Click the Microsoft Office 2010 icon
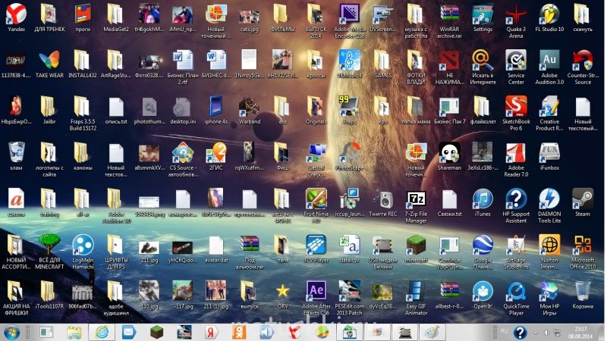 pos(582,245)
